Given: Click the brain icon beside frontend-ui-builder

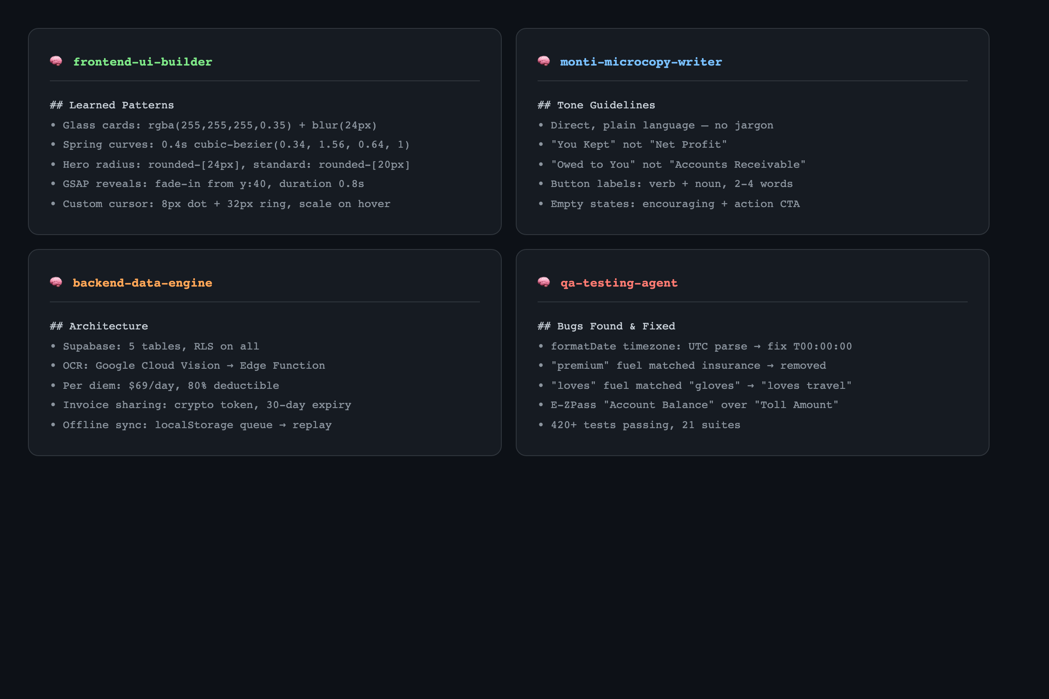Looking at the screenshot, I should point(56,61).
